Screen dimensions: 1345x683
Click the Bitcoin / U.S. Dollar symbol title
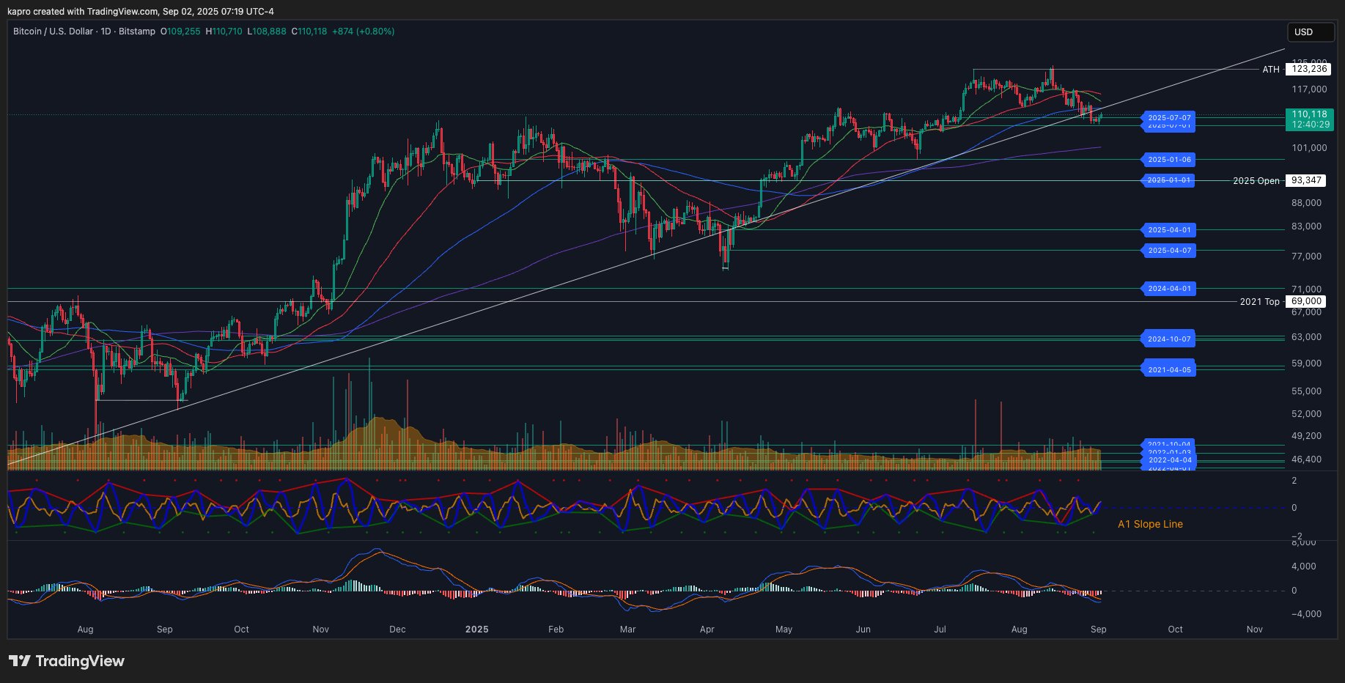click(x=84, y=32)
